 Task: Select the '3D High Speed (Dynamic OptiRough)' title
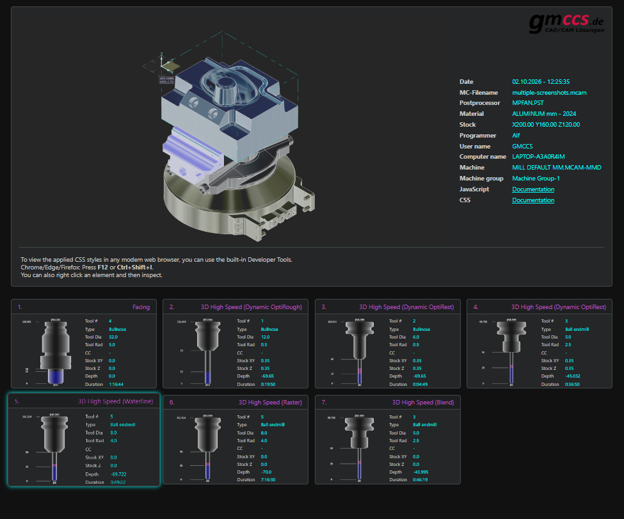(251, 307)
